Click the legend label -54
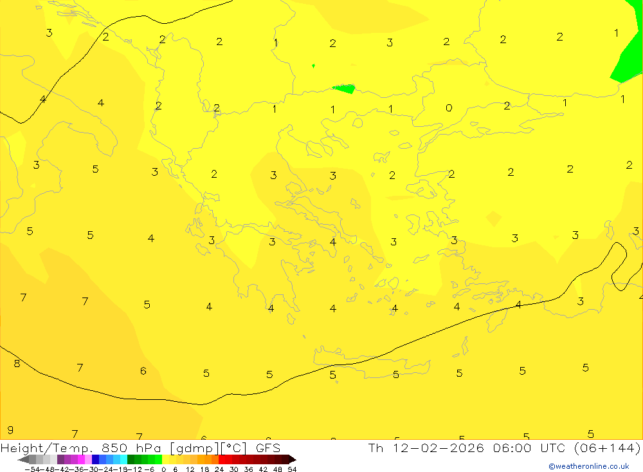643x472 pixels. tap(33, 469)
